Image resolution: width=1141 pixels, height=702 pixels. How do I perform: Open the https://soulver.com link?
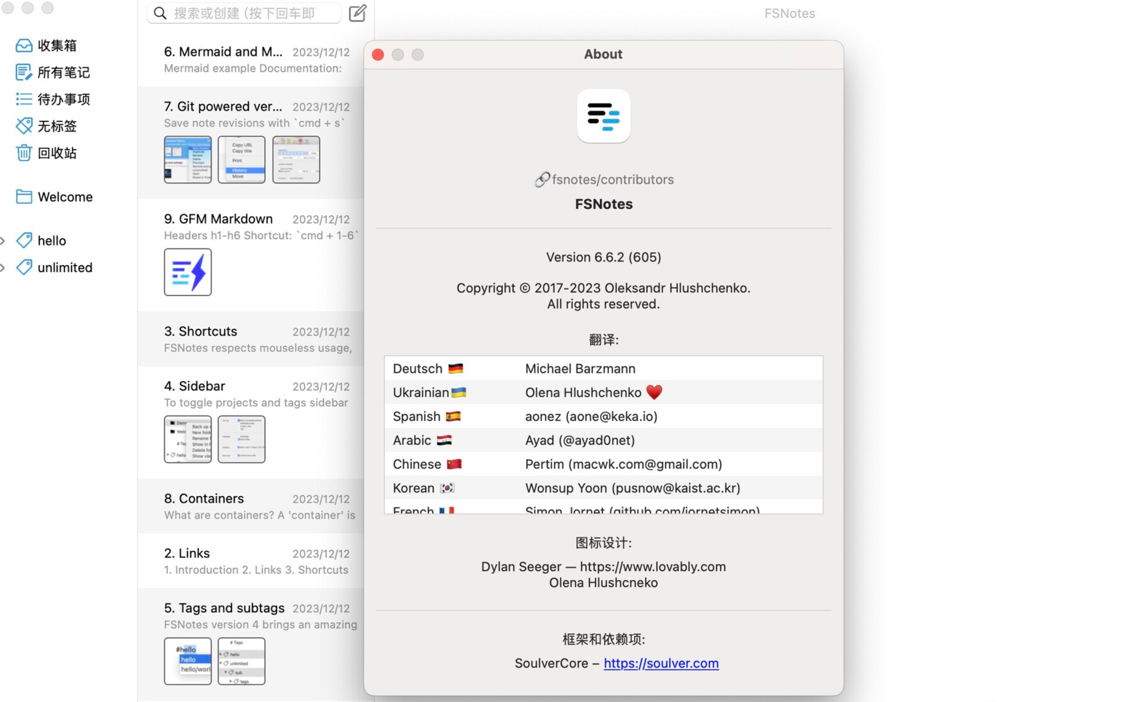click(661, 663)
